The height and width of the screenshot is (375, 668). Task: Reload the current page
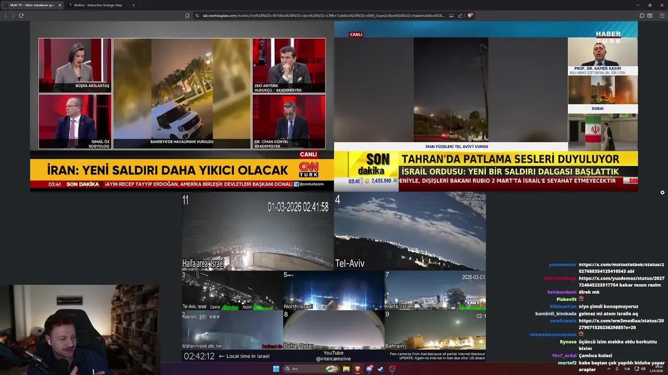tap(21, 16)
